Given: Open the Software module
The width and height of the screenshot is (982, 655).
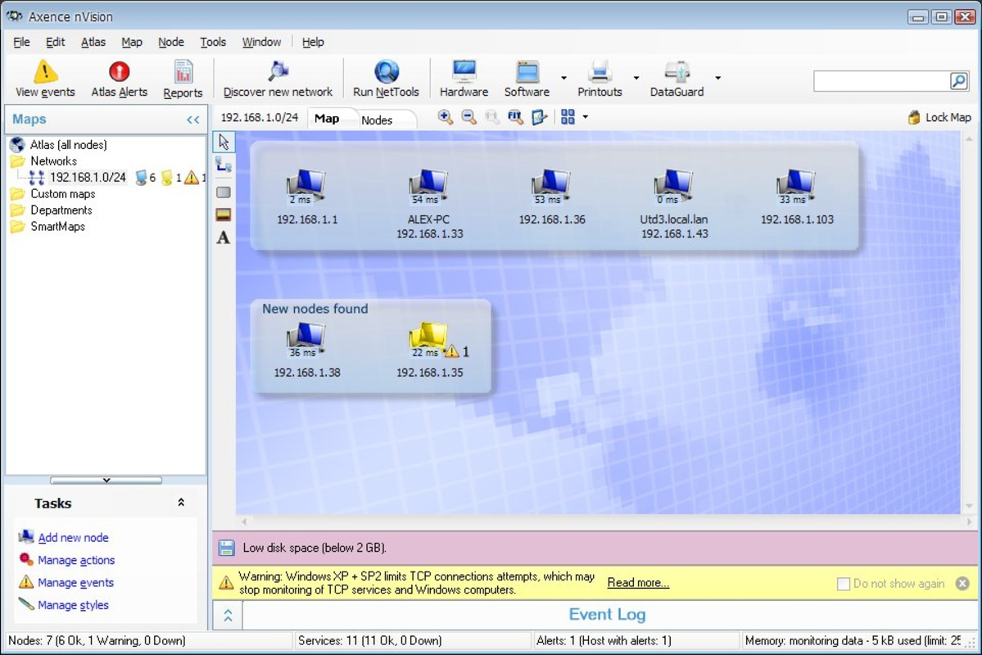Looking at the screenshot, I should [527, 79].
